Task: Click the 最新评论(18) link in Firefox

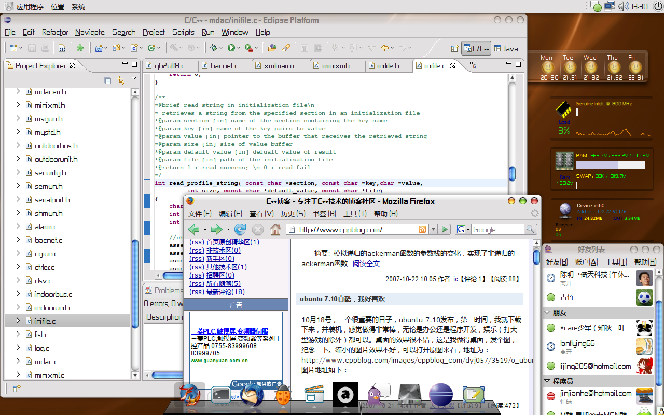Action: [225, 292]
